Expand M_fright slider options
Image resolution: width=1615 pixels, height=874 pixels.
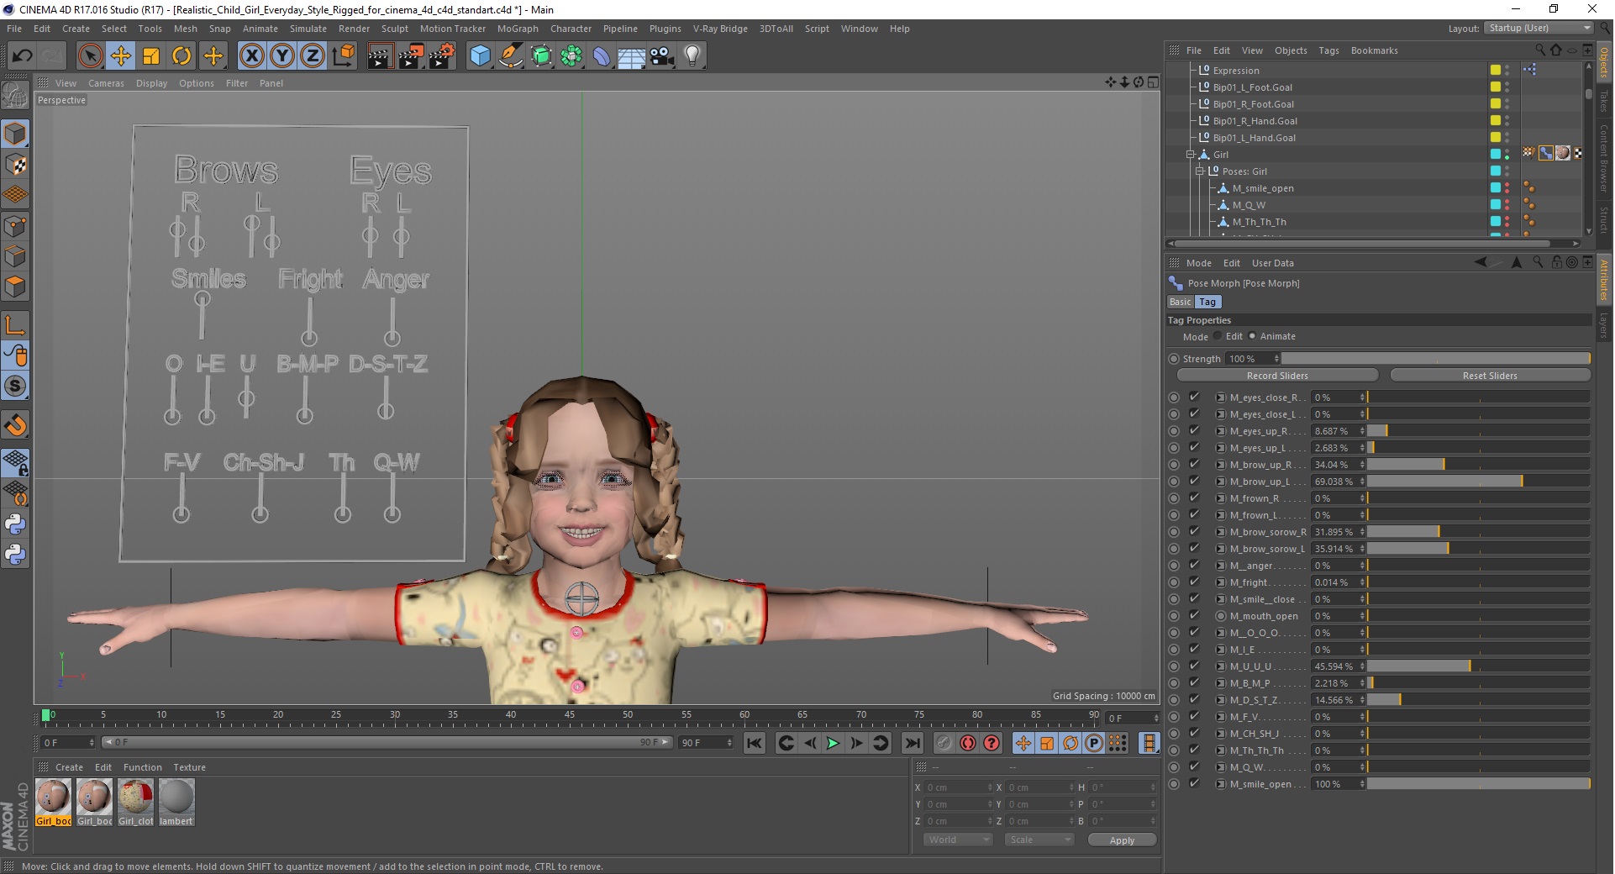1220,582
